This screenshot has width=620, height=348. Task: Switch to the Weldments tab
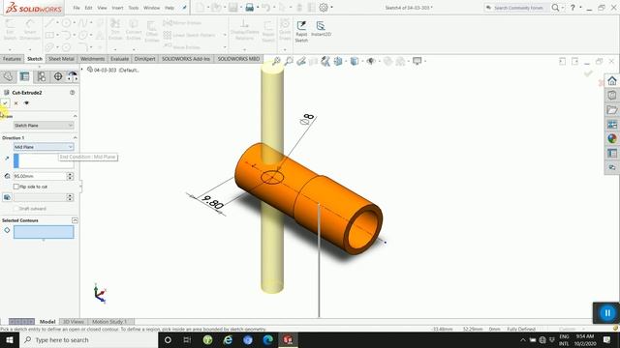[93, 59]
